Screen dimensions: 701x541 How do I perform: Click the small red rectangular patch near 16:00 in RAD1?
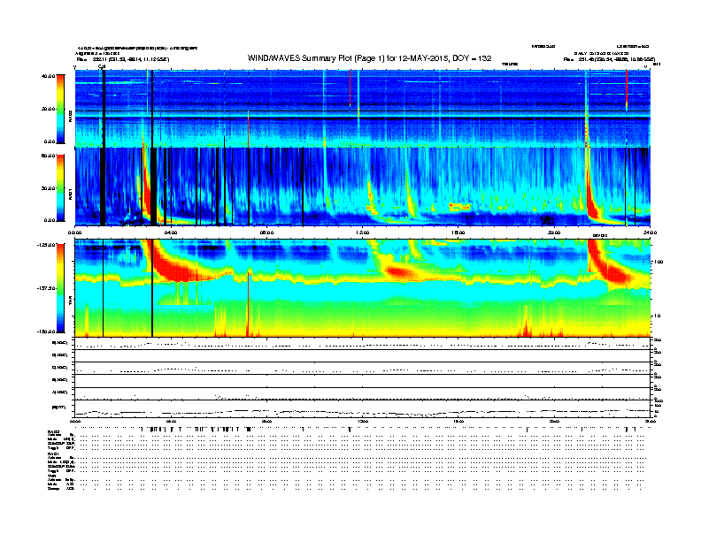tap(460, 206)
